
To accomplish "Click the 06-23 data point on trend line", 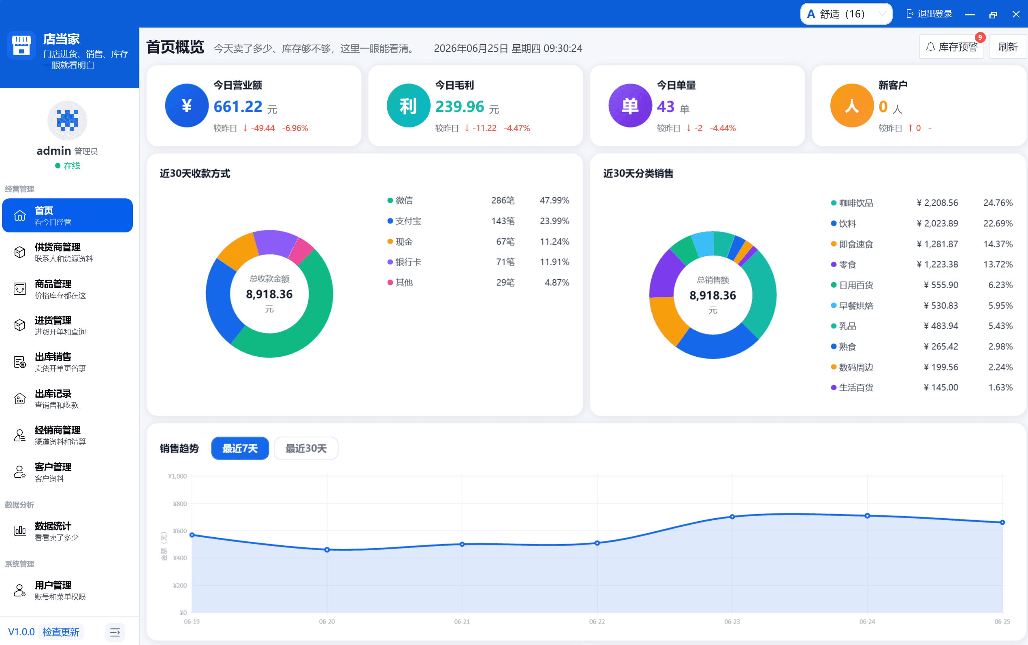I will pyautogui.click(x=732, y=517).
